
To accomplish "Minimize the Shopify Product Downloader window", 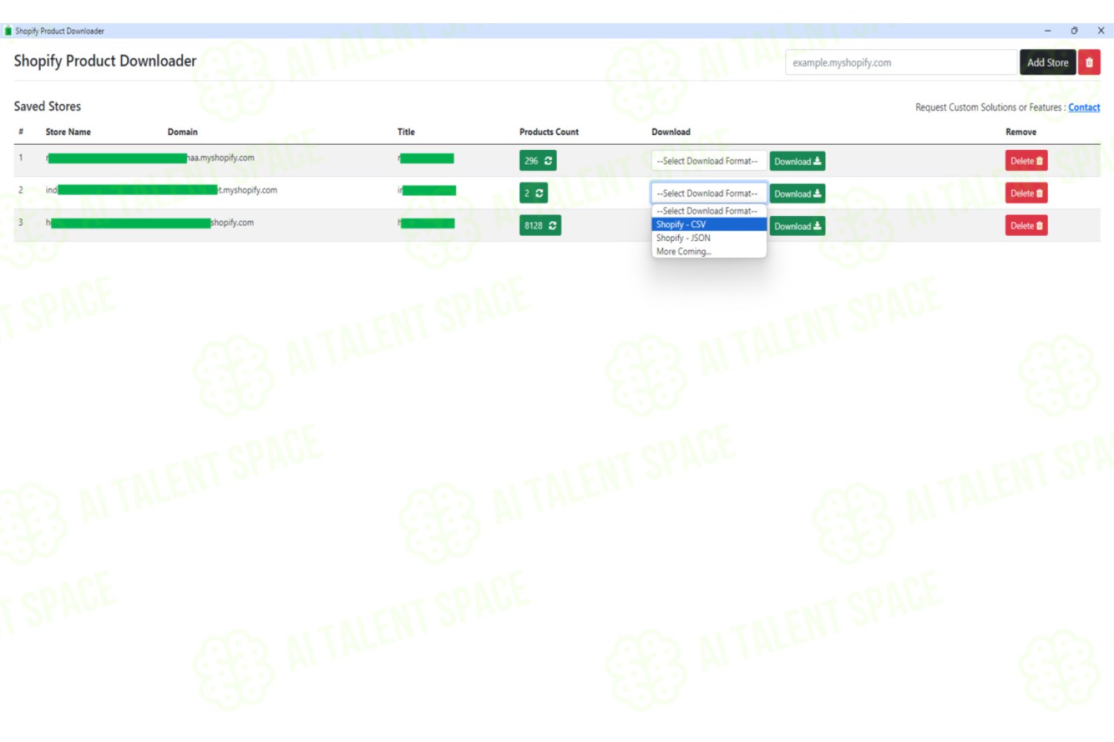I will pos(1047,31).
